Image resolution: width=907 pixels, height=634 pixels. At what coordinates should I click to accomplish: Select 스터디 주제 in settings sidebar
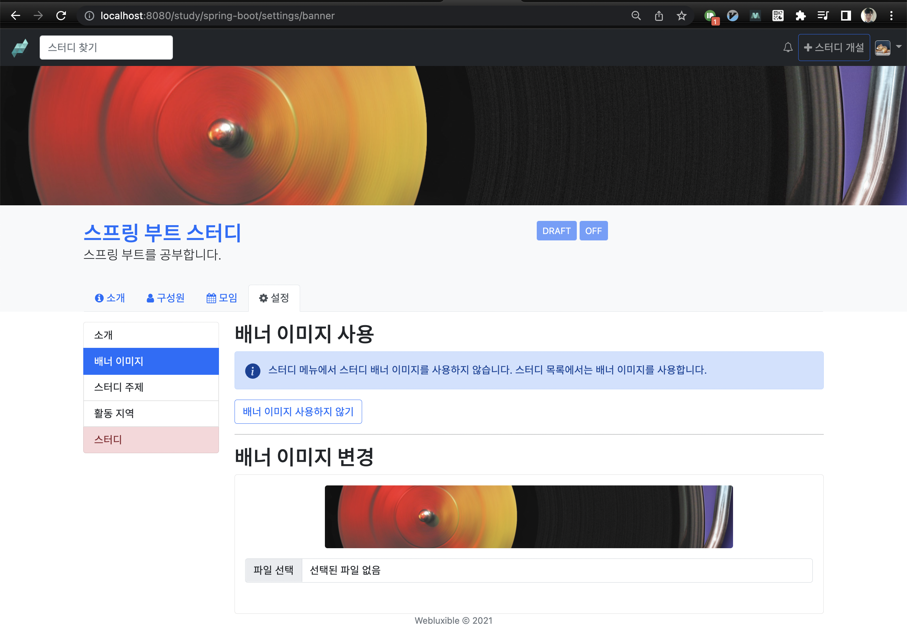pos(151,387)
